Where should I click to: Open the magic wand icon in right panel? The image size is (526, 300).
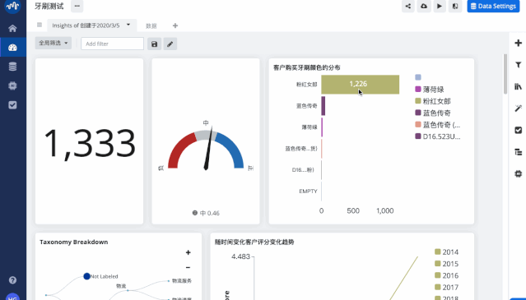pos(518,108)
